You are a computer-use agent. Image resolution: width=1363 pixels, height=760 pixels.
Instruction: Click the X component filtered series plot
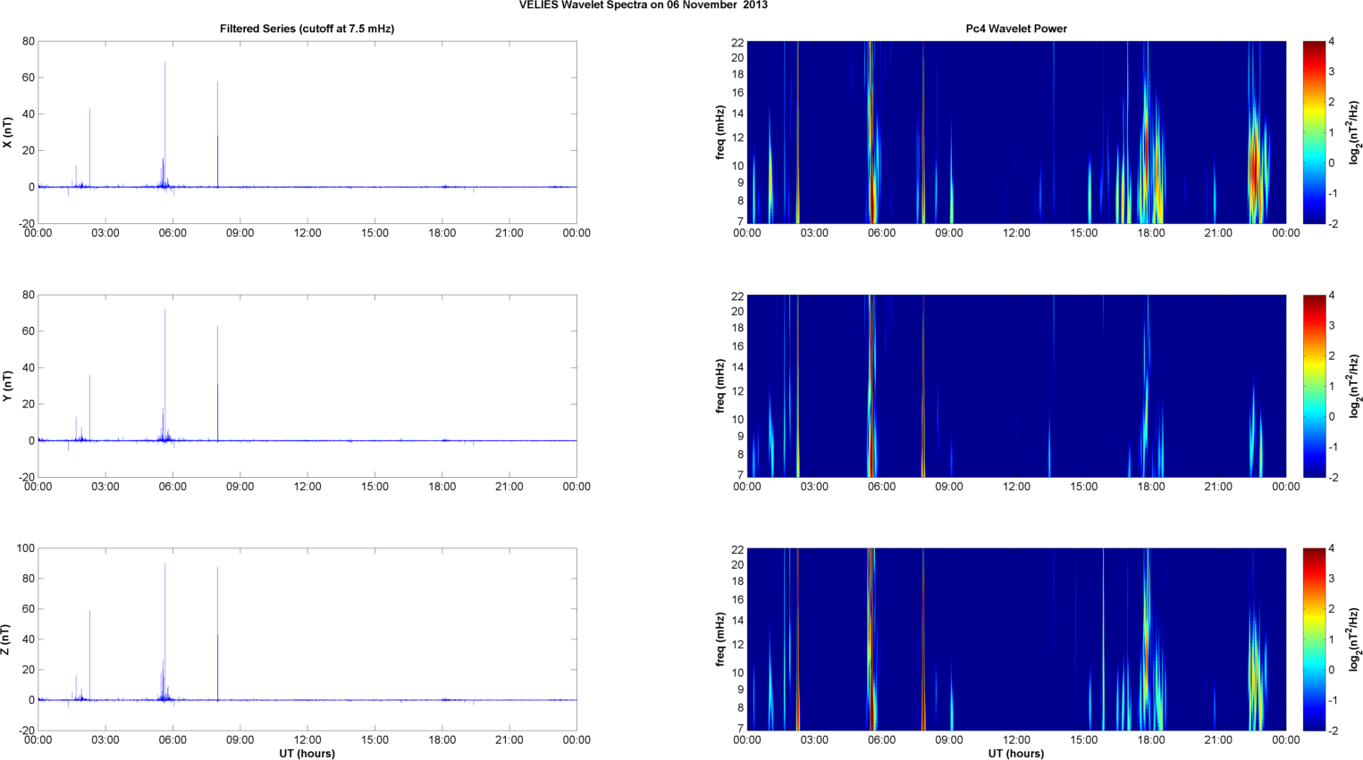pos(307,132)
